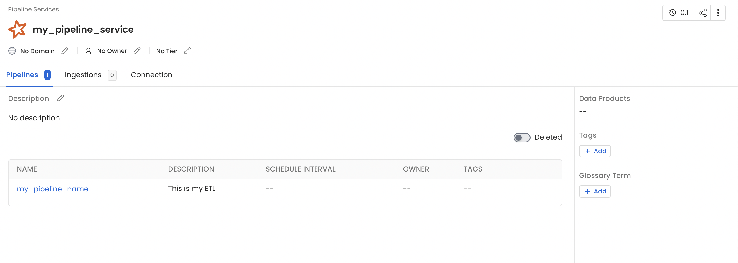Viewport: 738px width, 263px height.
Task: Click the NAME column header
Action: [27, 169]
